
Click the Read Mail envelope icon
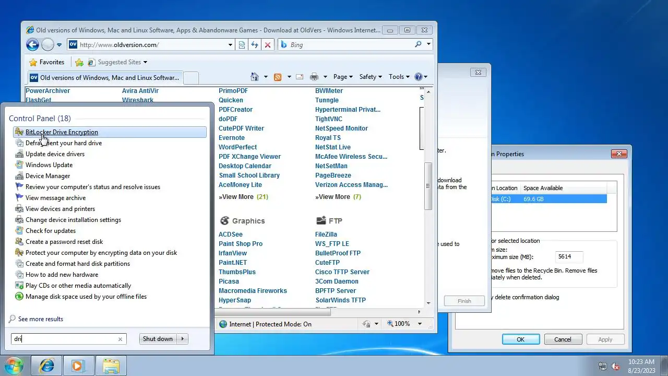pos(300,77)
